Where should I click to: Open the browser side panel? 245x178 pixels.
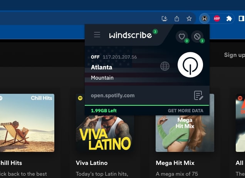point(242,18)
